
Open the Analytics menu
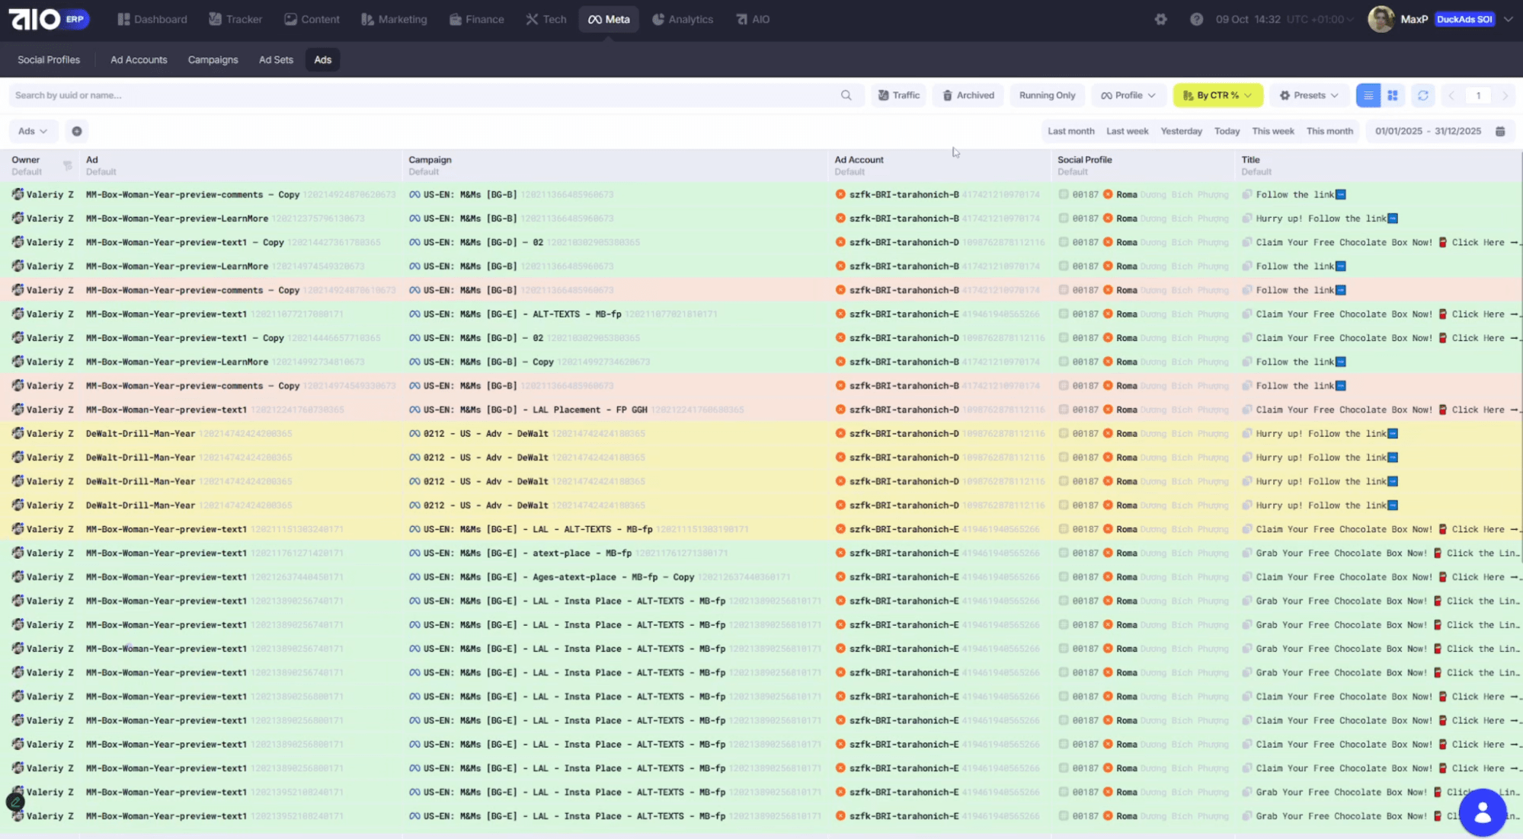(x=683, y=19)
